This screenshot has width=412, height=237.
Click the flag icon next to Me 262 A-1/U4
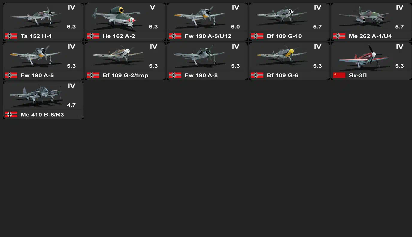coord(339,36)
